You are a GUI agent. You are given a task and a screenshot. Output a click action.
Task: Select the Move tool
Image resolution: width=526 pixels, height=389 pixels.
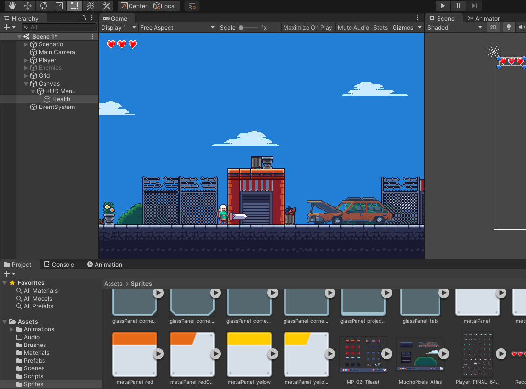(27, 6)
